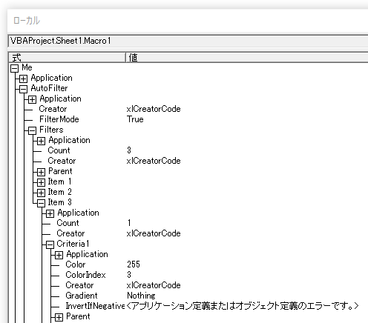Collapse the Item 3 node

coord(42,203)
